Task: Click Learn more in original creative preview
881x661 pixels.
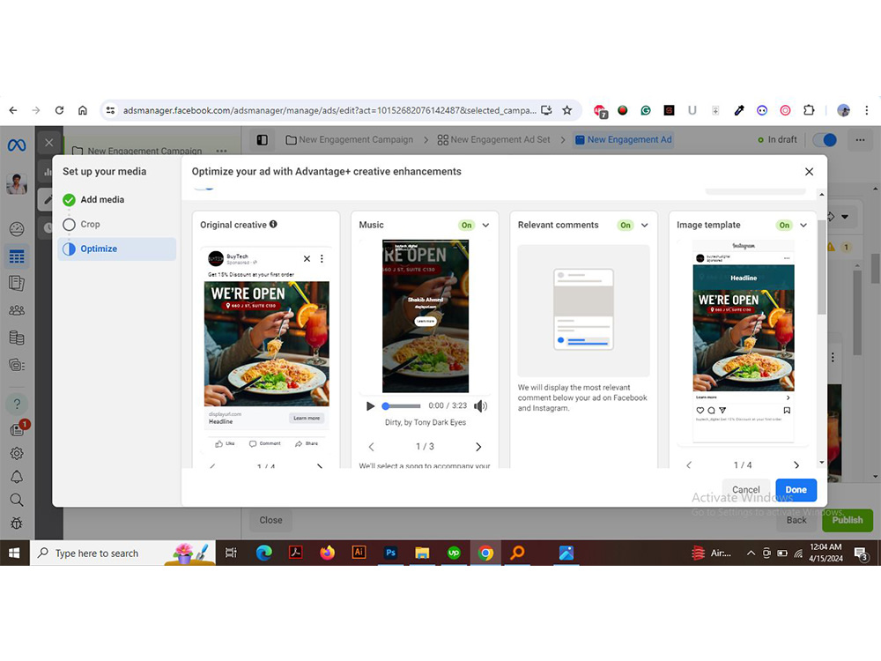Action: [307, 418]
